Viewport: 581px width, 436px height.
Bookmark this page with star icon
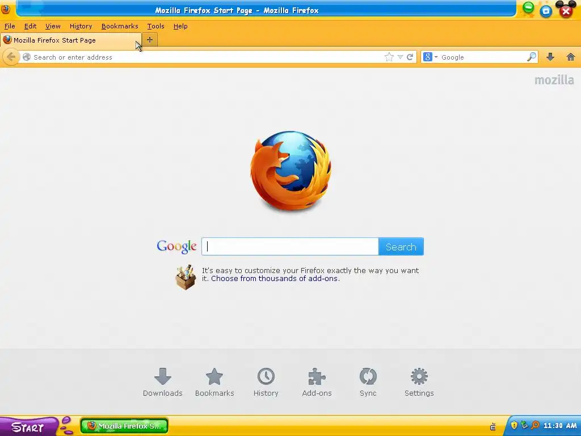[389, 57]
